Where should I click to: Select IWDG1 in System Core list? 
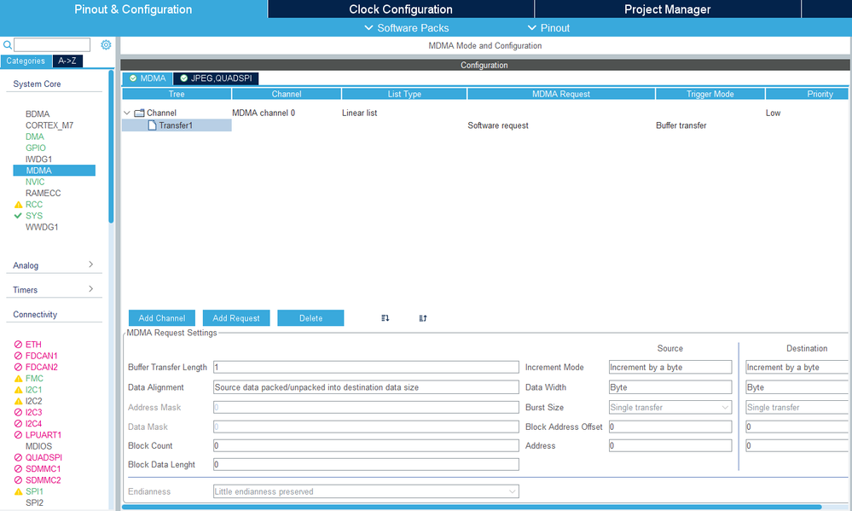click(x=38, y=160)
